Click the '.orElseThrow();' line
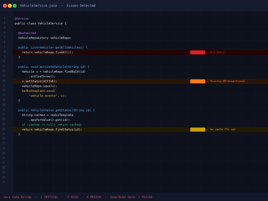The height and width of the screenshot is (201, 268). [x=42, y=76]
